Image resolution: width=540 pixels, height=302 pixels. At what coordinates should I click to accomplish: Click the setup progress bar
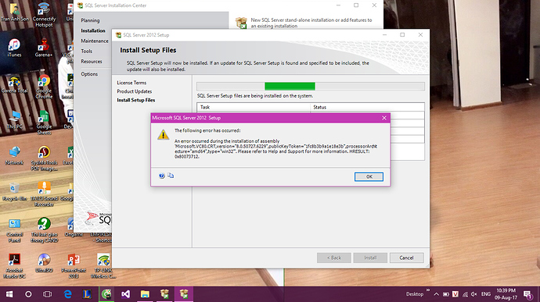pyautogui.click(x=311, y=87)
